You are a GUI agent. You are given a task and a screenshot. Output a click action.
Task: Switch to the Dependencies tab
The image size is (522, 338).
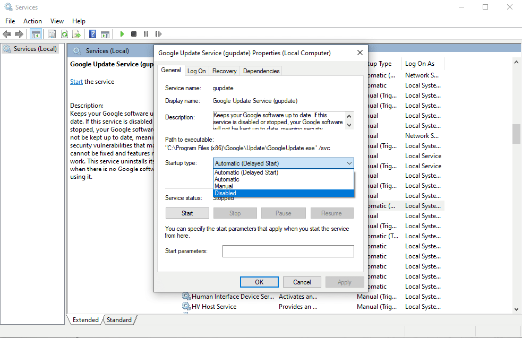(261, 71)
